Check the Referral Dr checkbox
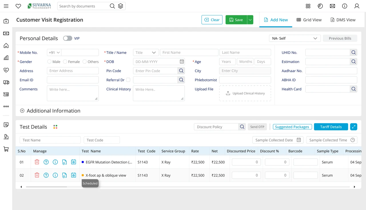Screen dimensions: 366x210 [128, 80]
